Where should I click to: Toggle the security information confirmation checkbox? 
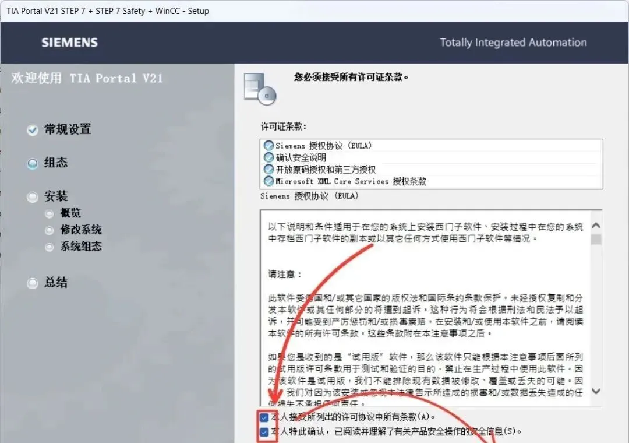click(264, 432)
